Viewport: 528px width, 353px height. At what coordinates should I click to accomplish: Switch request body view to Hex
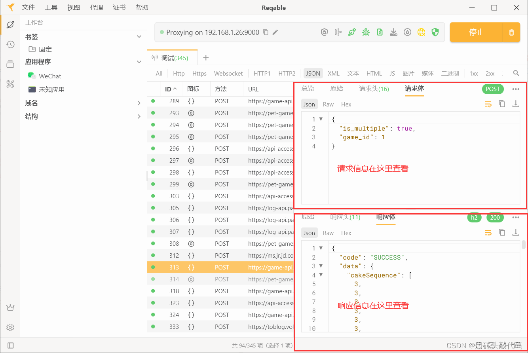[x=346, y=104]
